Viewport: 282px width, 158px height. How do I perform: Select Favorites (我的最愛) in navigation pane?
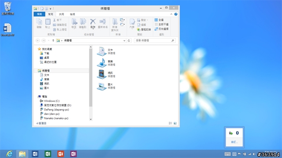click(45, 49)
